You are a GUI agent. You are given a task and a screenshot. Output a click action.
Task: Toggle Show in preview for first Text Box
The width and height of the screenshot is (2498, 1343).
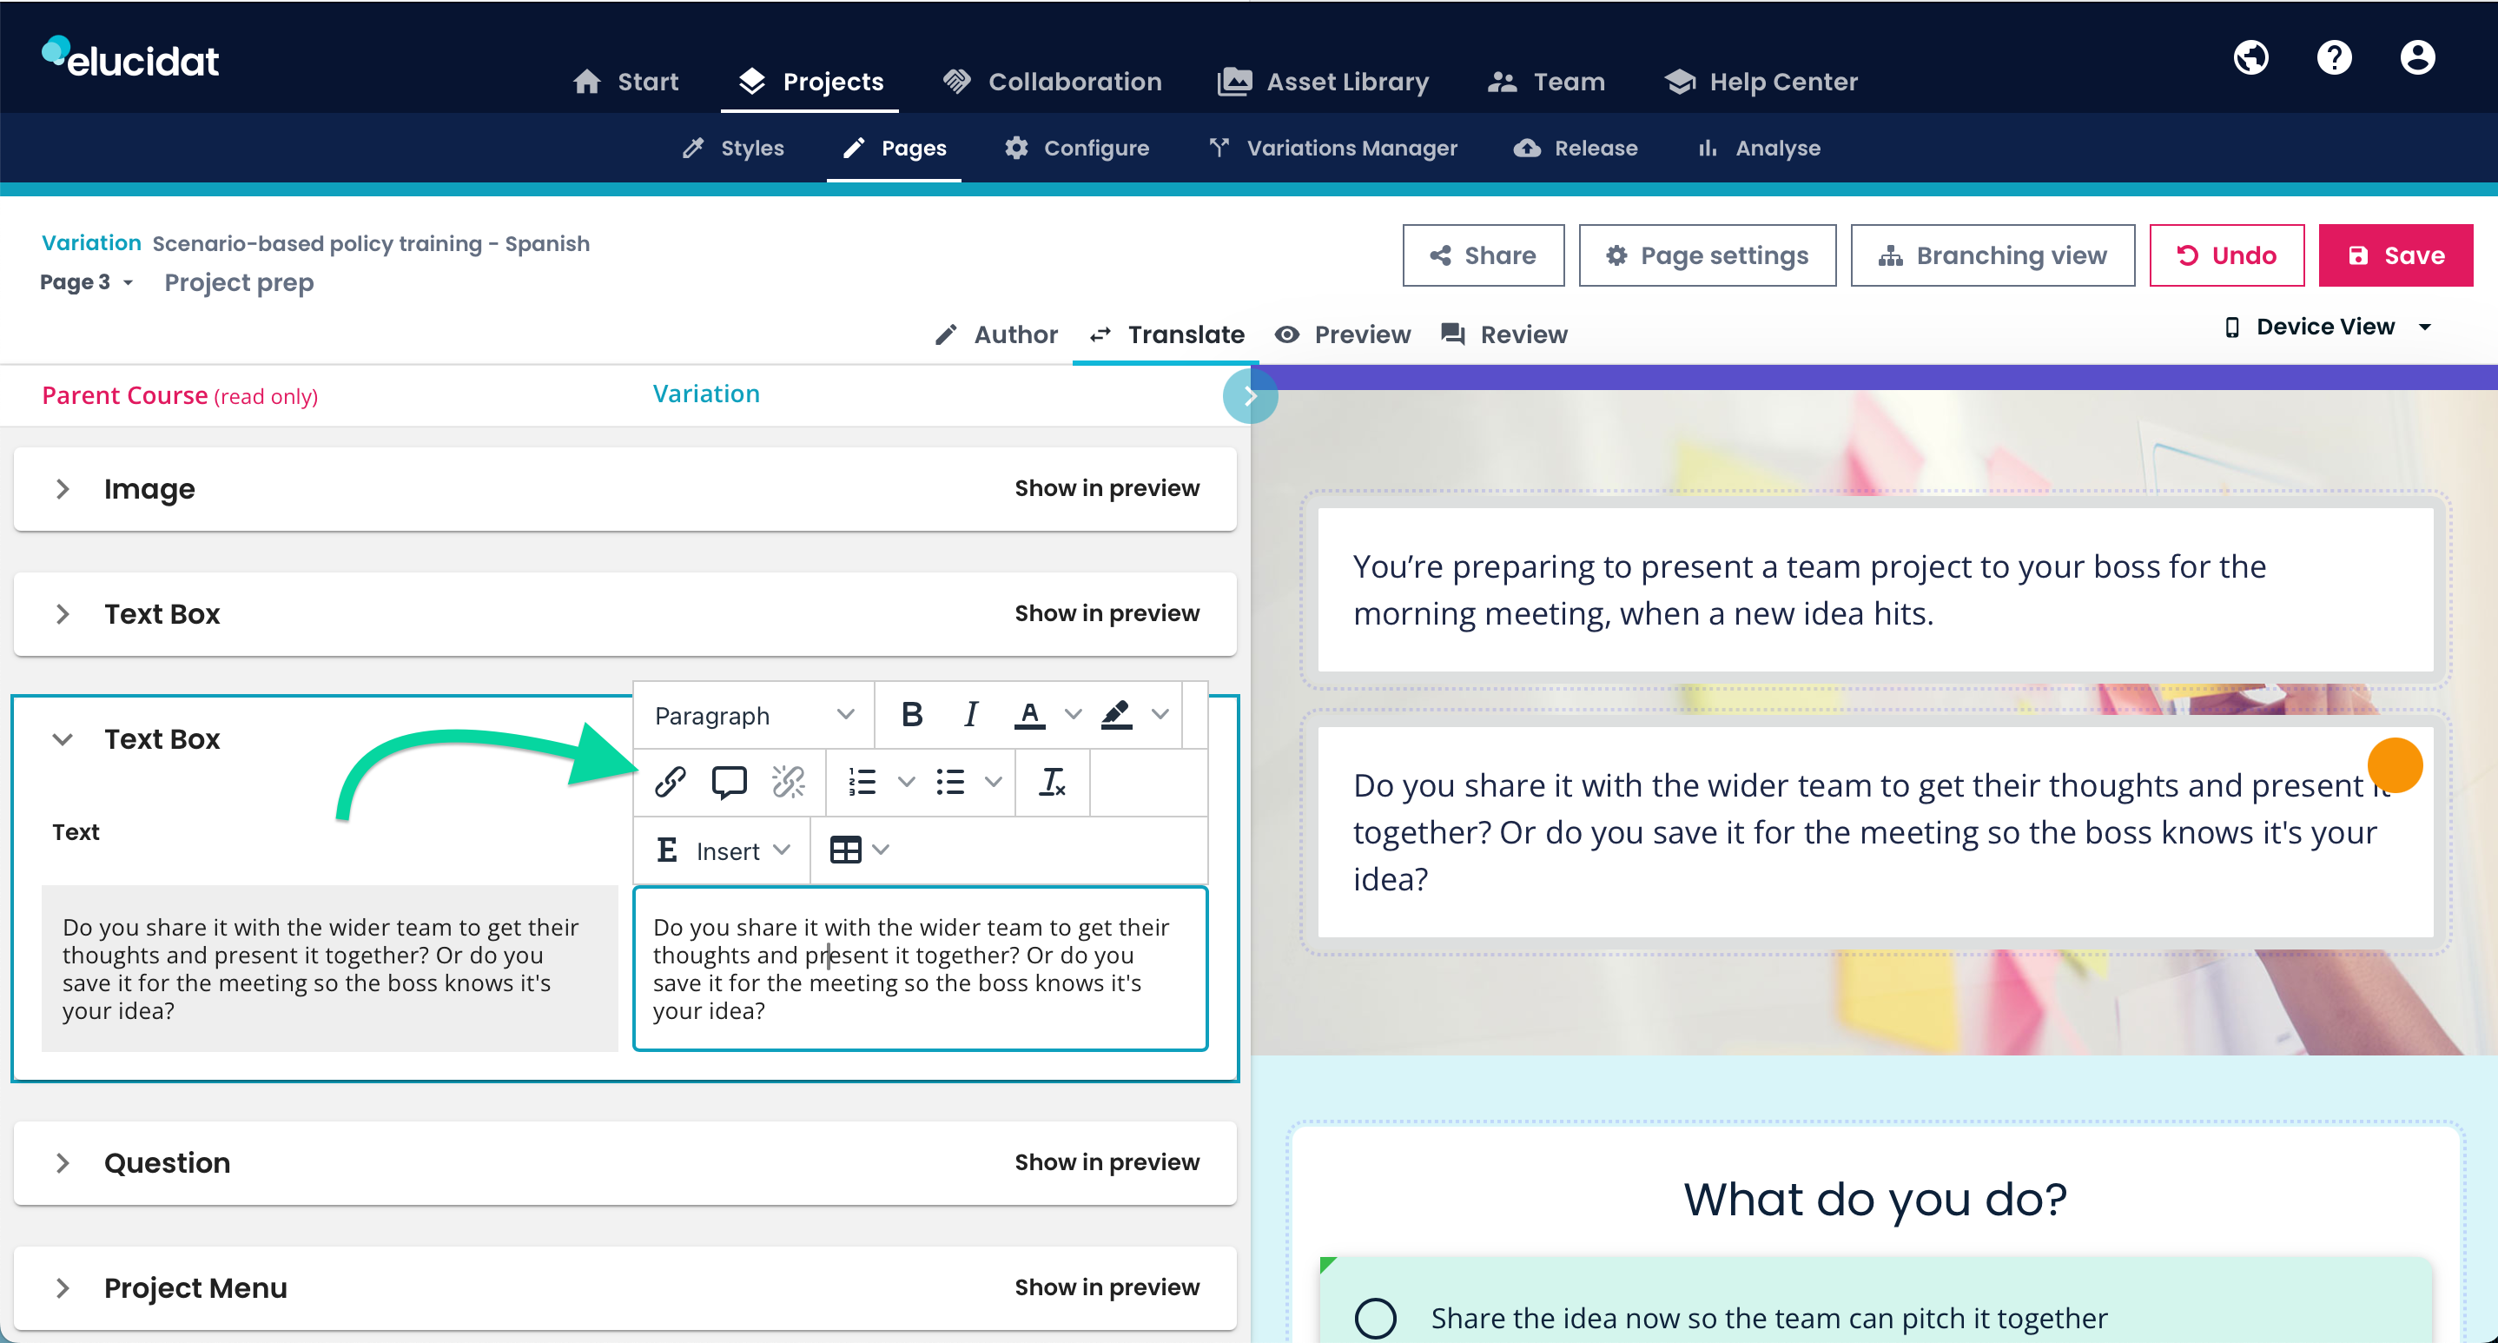[x=1107, y=614]
